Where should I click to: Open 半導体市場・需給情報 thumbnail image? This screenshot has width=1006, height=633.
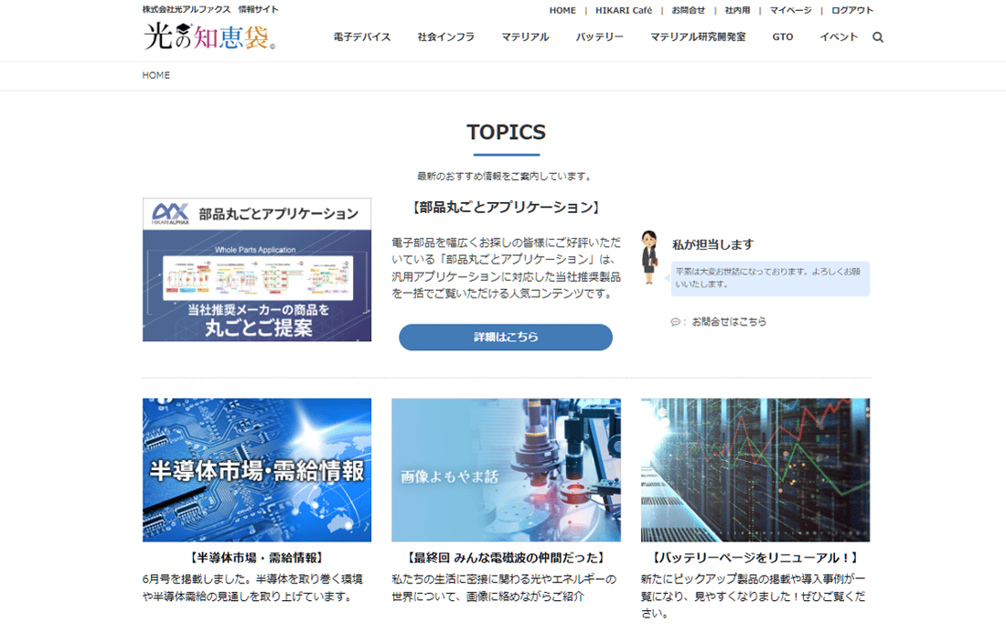point(257,470)
